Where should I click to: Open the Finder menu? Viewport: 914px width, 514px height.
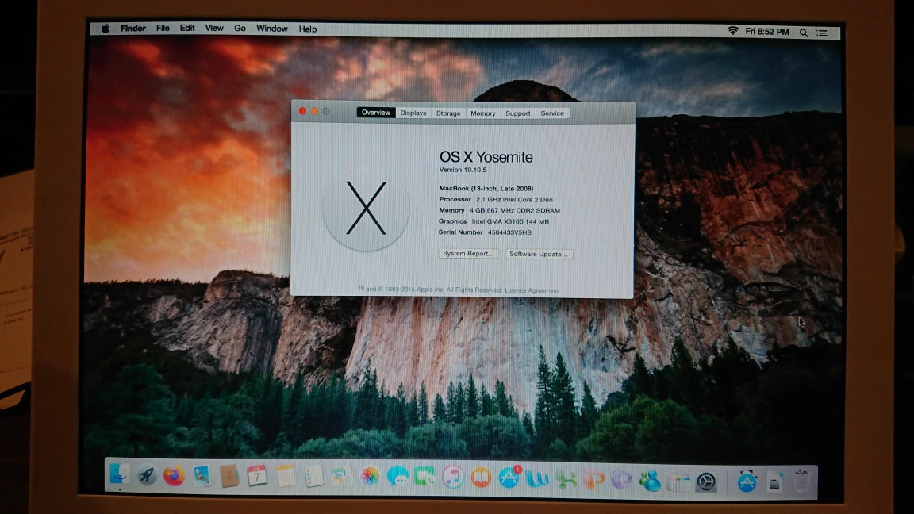[133, 28]
